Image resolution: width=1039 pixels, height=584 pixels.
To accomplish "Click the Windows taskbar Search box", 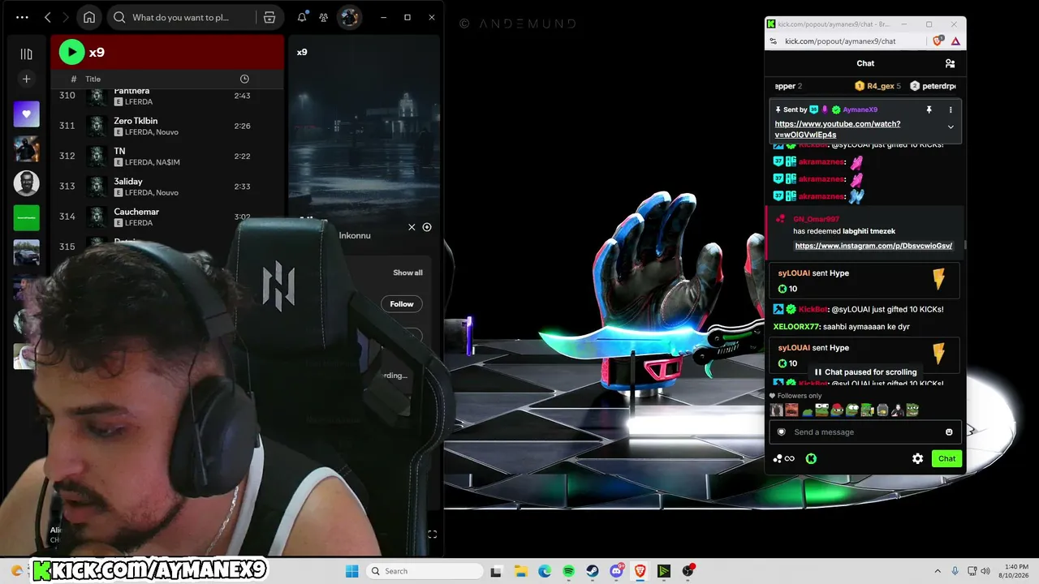I will (x=423, y=571).
